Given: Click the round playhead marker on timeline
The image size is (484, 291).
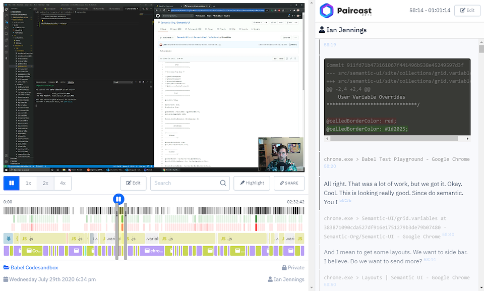Looking at the screenshot, I should click(118, 199).
